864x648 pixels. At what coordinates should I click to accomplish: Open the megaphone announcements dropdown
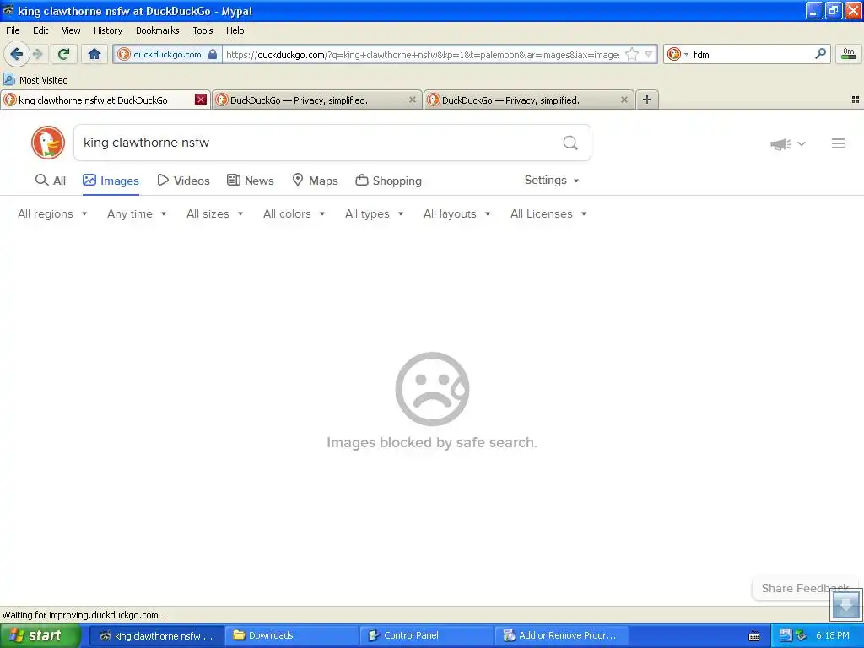(787, 143)
